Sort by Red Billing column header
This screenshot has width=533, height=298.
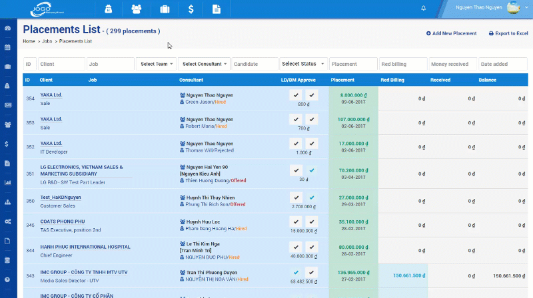point(392,80)
